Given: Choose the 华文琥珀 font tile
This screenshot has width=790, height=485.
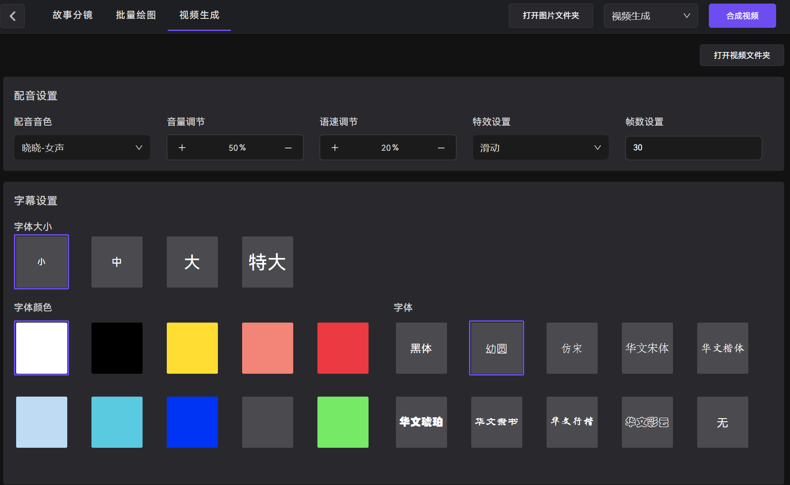Looking at the screenshot, I should (x=421, y=422).
